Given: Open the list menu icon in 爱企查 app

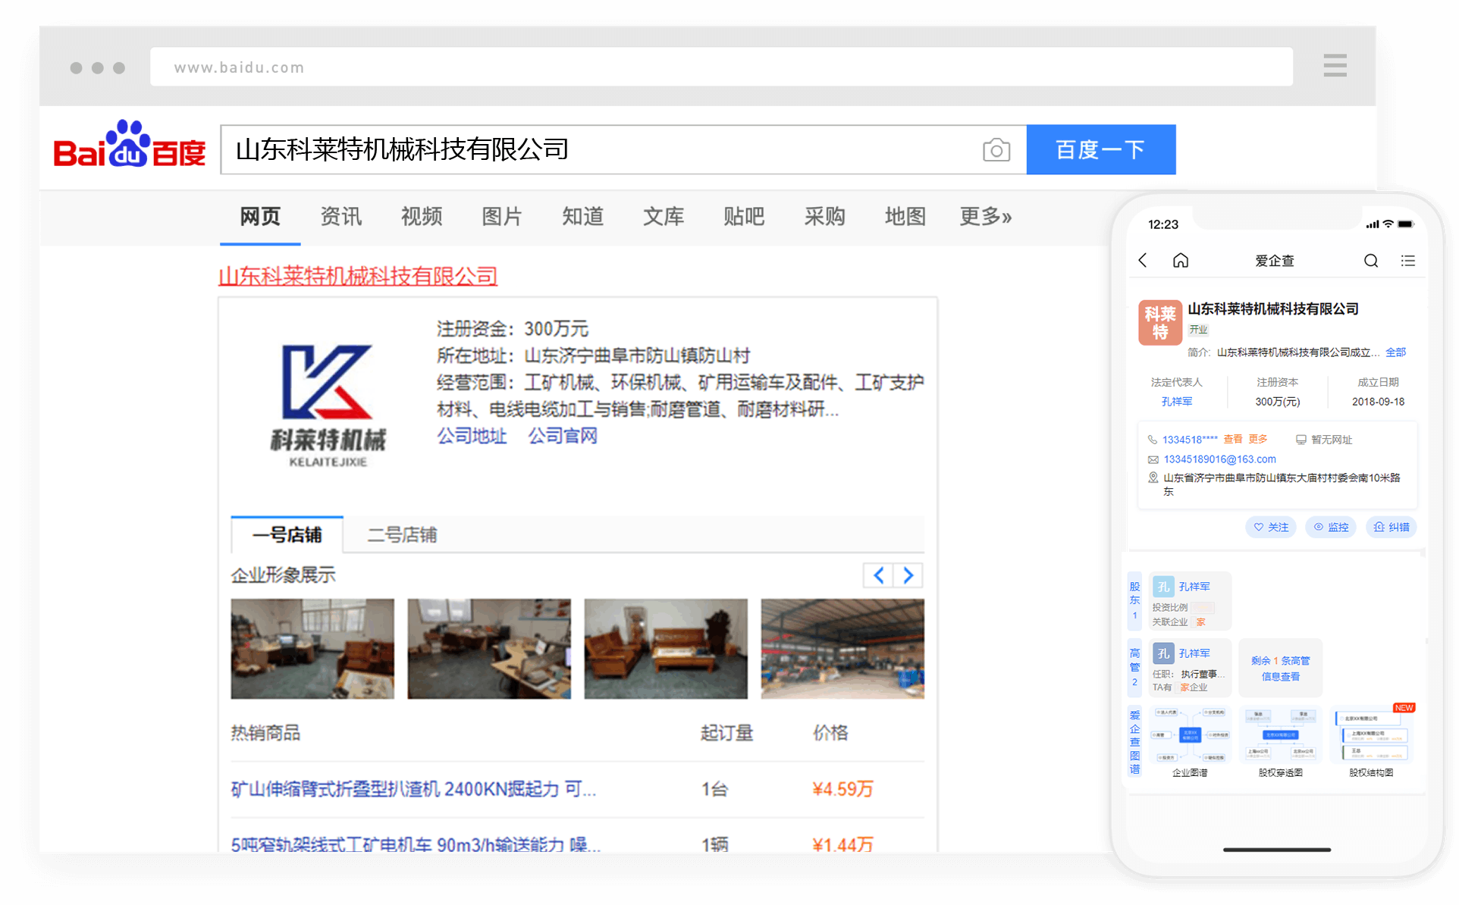Looking at the screenshot, I should (x=1408, y=261).
